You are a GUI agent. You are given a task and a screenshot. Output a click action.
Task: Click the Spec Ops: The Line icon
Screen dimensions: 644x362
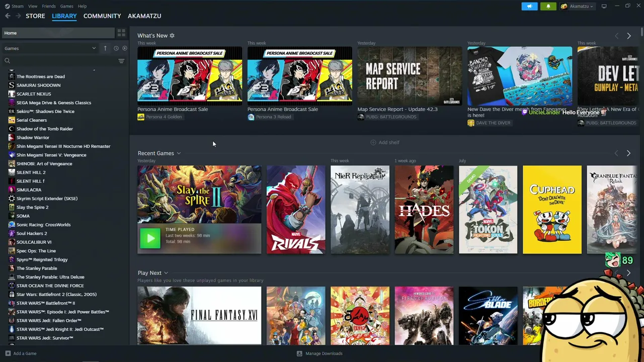[12, 251]
